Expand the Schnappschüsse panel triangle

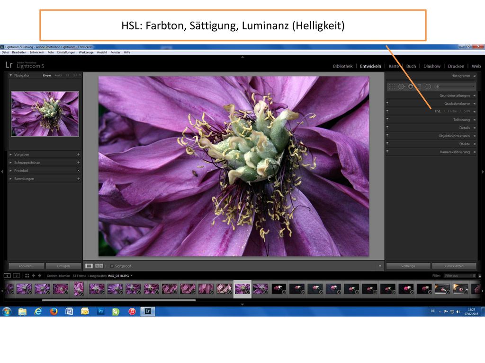pyautogui.click(x=11, y=163)
